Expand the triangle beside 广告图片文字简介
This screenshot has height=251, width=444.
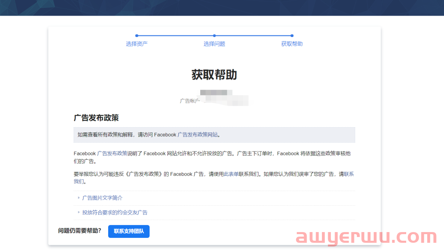[x=79, y=198]
